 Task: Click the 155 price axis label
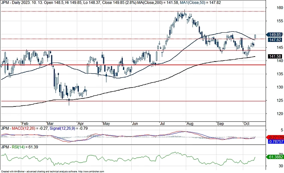280,21
